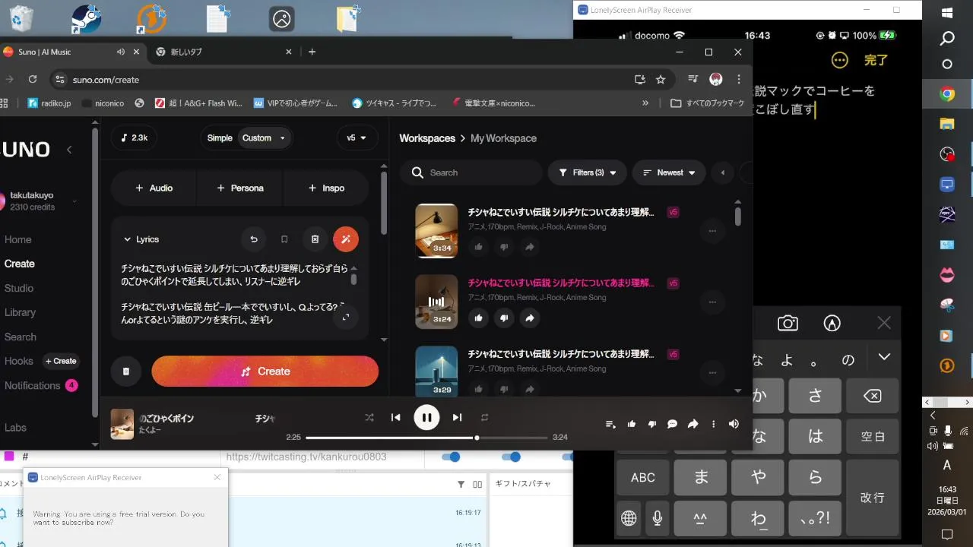Click the Hooks + Create button
The height and width of the screenshot is (547, 973).
coord(61,361)
